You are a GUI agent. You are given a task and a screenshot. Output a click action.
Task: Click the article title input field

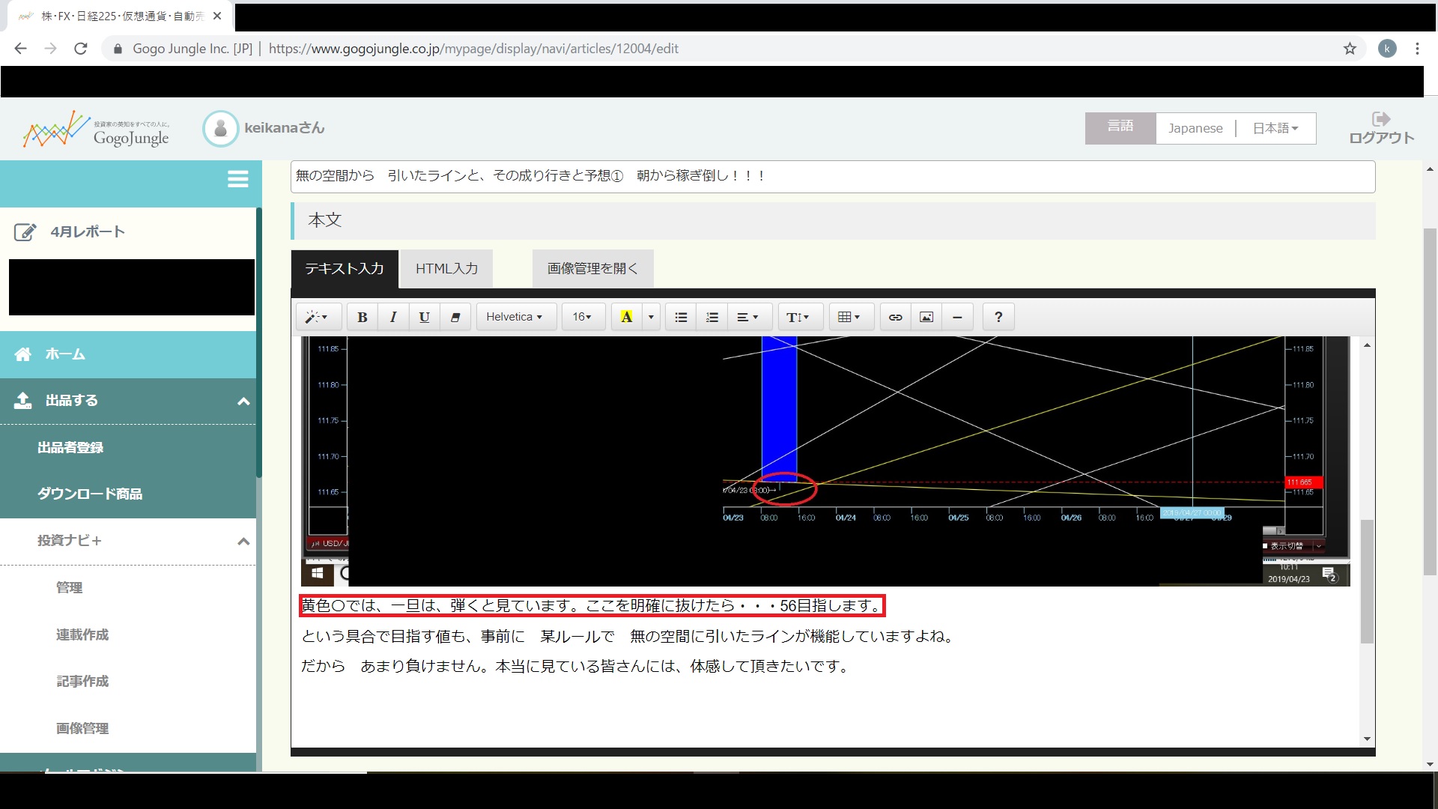pos(831,176)
